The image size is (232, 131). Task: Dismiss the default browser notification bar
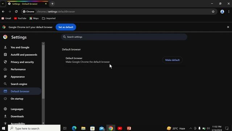[228, 27]
